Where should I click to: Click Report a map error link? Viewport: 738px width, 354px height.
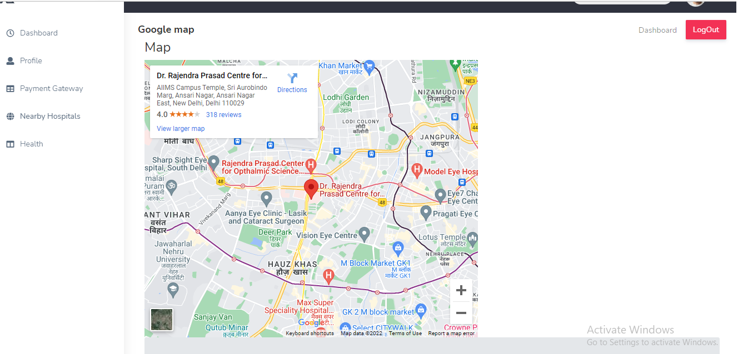[x=451, y=333]
